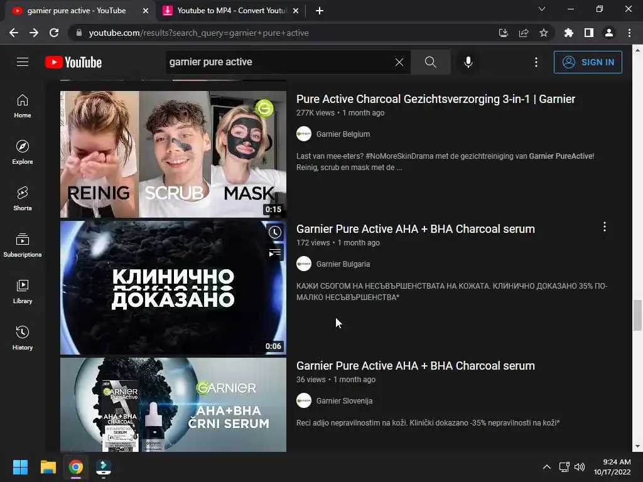
Task: Open Windows Start menu
Action: click(x=20, y=467)
